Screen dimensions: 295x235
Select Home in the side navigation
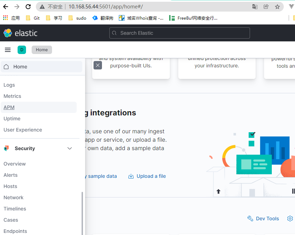click(x=41, y=67)
